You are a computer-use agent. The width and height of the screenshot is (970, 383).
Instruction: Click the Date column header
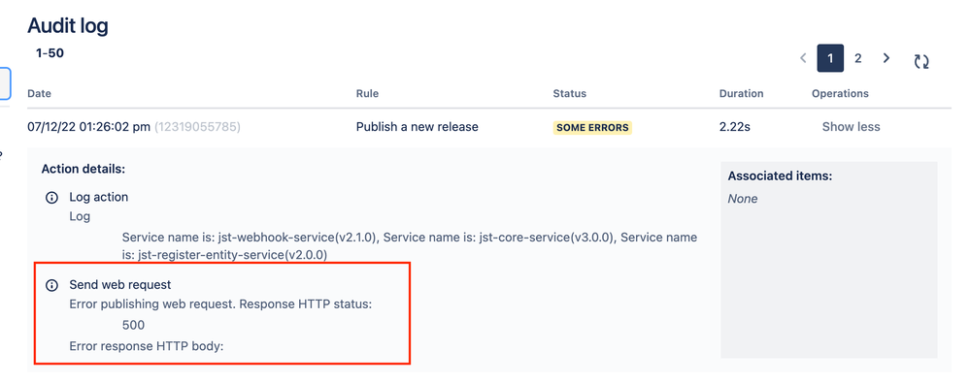(40, 94)
